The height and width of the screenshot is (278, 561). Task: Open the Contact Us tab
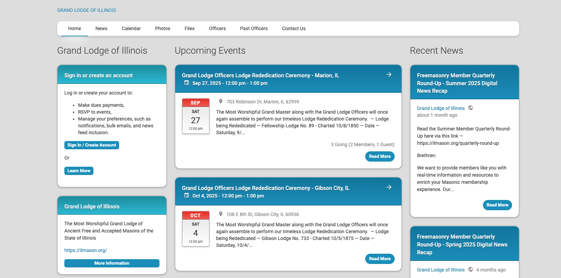(294, 28)
